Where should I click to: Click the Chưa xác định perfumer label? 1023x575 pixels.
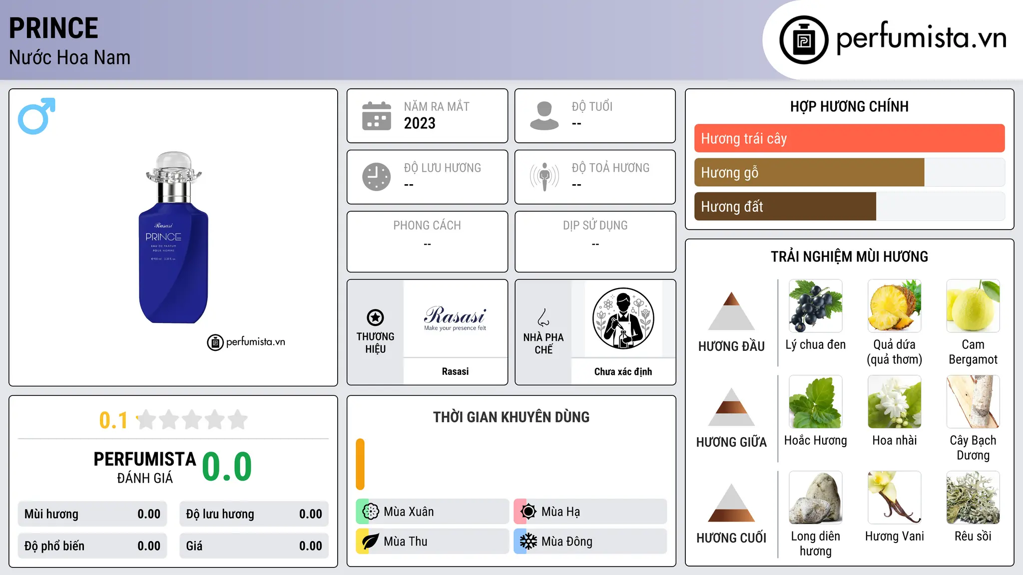(623, 371)
